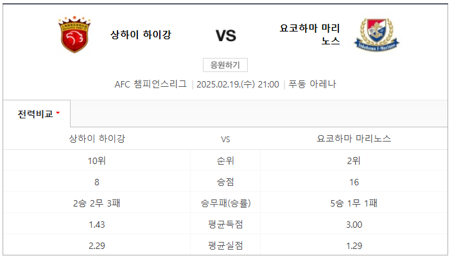Click the match date 2025.02.19 21:00
This screenshot has height=258, width=452.
238,84
